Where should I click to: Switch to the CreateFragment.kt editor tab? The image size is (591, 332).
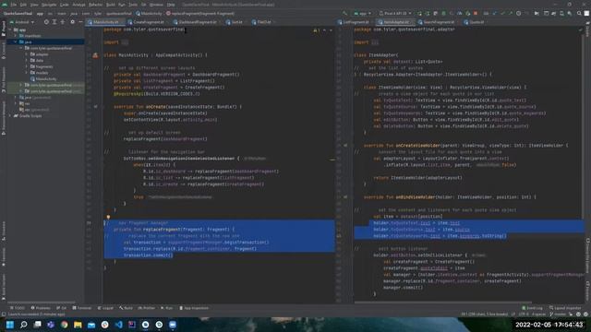pos(148,22)
